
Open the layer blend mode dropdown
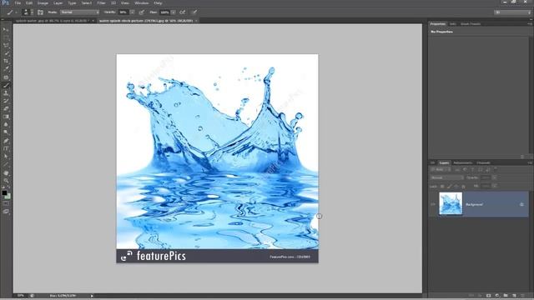(447, 177)
